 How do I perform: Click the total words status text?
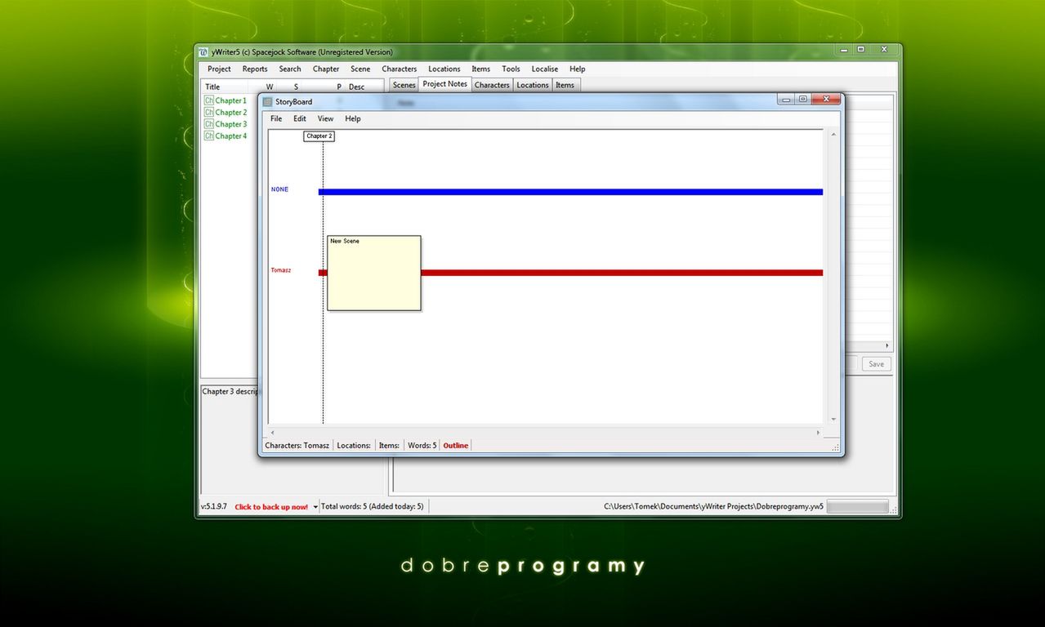372,507
